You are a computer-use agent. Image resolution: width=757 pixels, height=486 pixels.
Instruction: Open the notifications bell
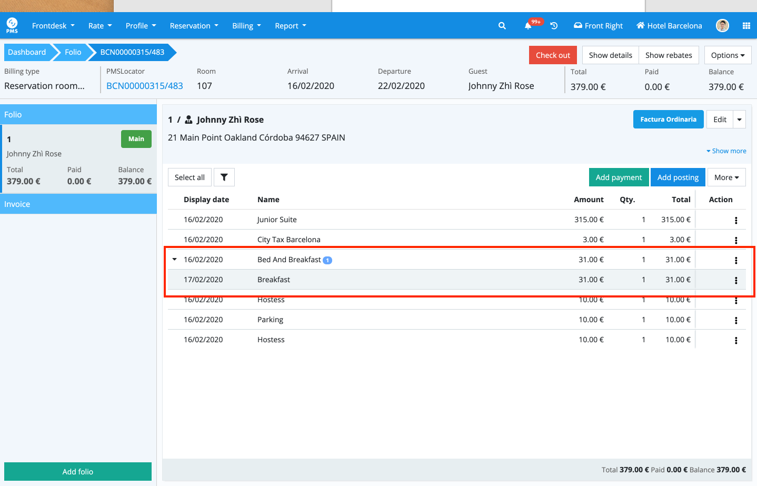point(528,26)
